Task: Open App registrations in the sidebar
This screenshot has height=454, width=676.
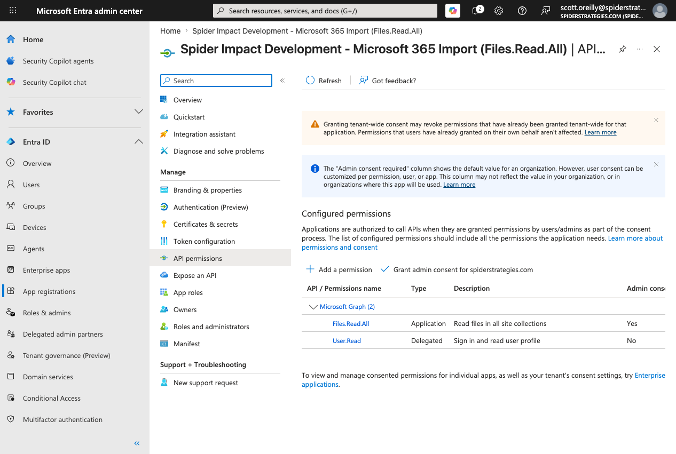Action: [x=49, y=291]
